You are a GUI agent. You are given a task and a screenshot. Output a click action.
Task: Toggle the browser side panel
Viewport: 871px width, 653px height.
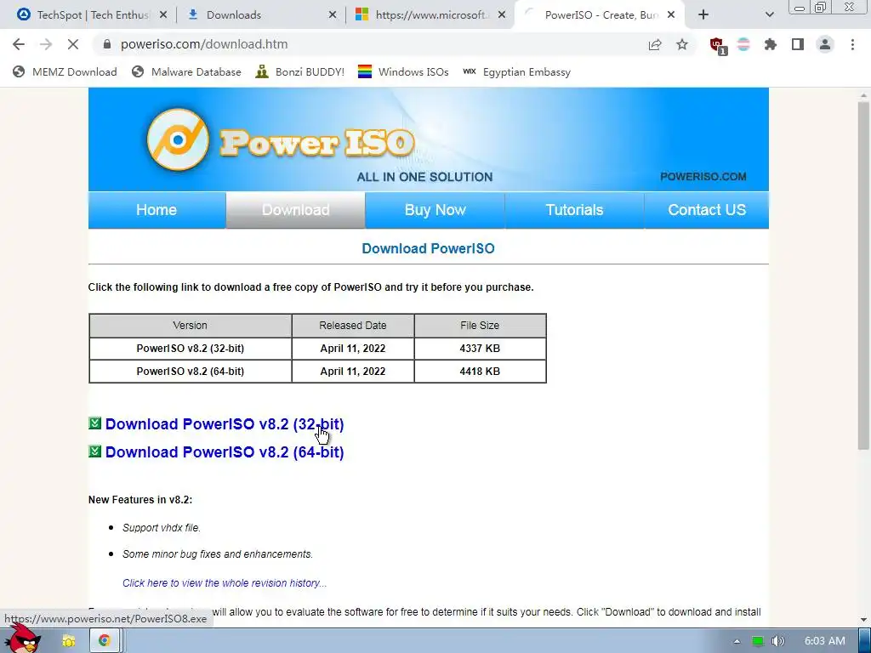tap(798, 44)
